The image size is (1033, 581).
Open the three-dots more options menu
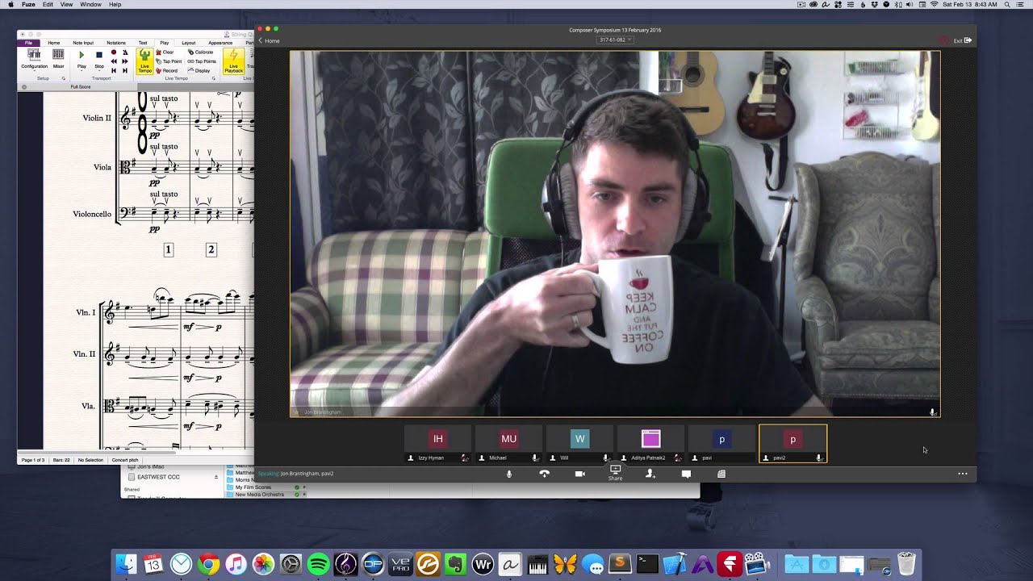point(962,474)
